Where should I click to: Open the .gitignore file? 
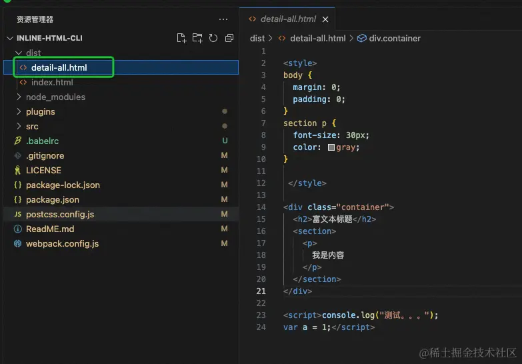pyautogui.click(x=121, y=155)
